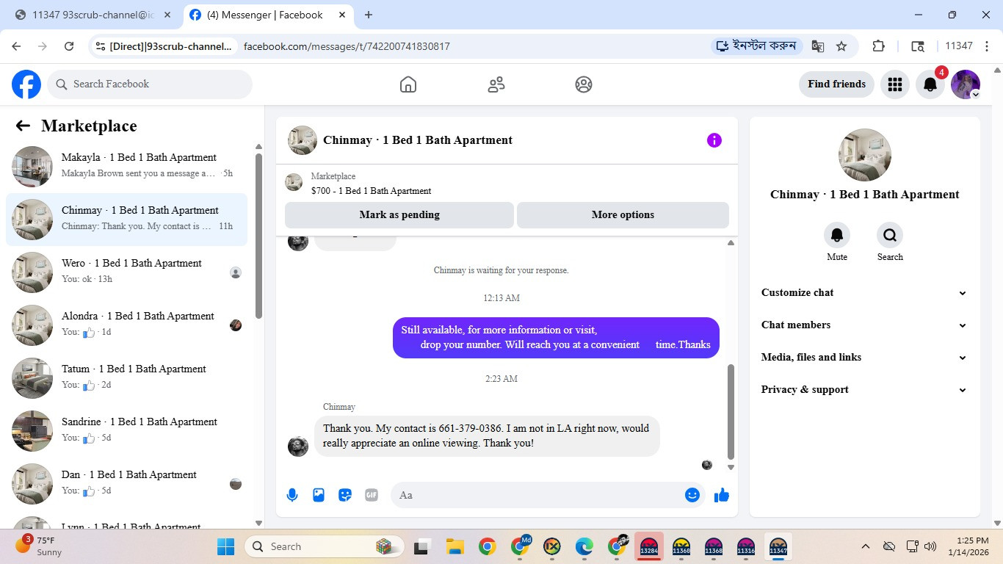Click the sidepanel icon beside profile 11347
This screenshot has height=564, width=1003.
pos(917,46)
